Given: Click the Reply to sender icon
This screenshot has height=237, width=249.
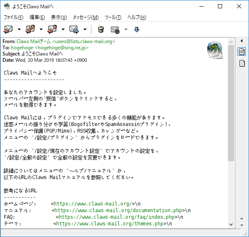Looking at the screenshot, I should 52,29.
